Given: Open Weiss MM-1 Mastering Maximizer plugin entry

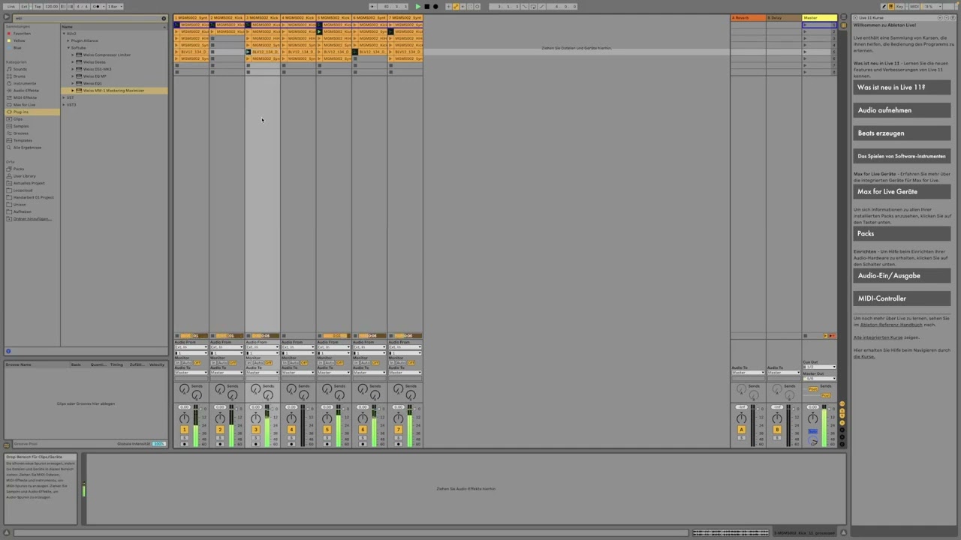Looking at the screenshot, I should click(113, 91).
